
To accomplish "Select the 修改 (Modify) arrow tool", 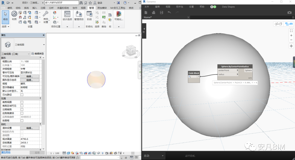I will 5,16.
